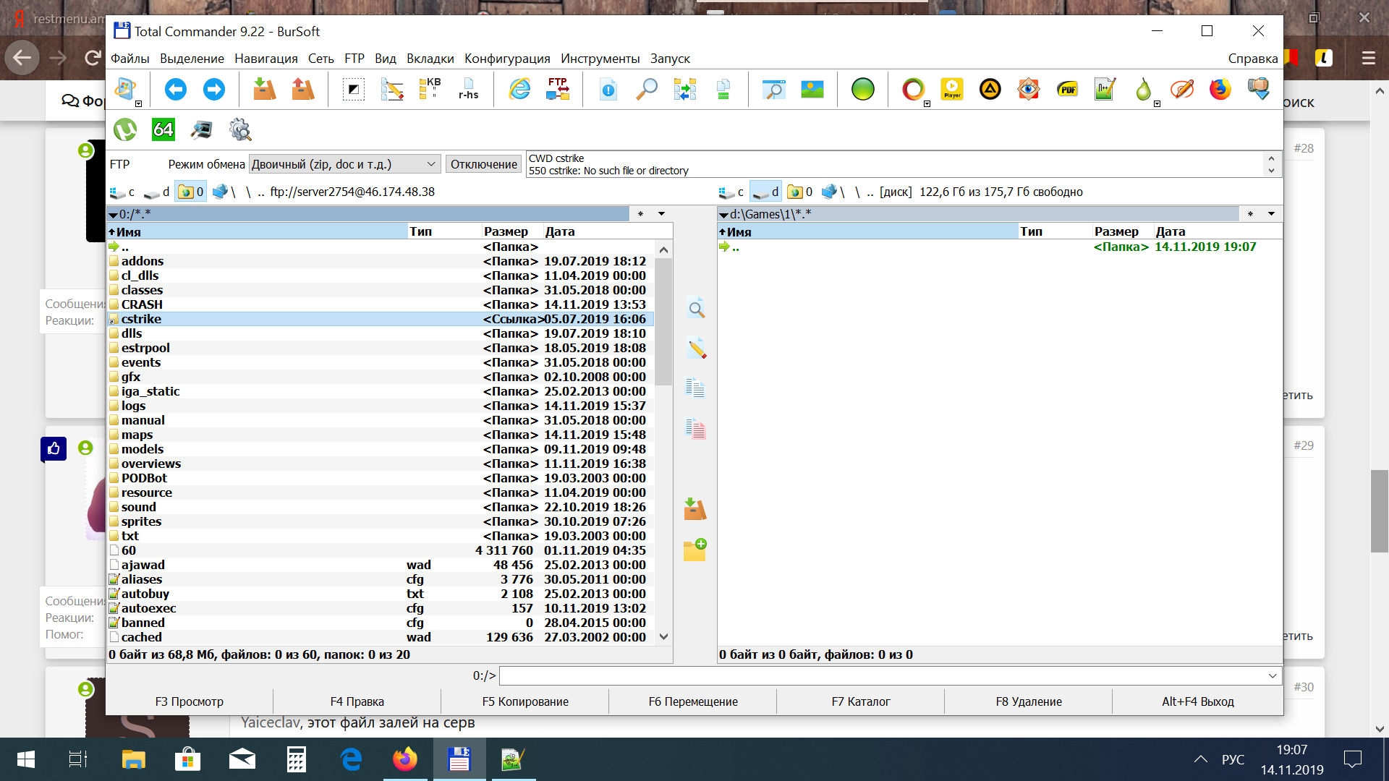
Task: Click the invert selection icon
Action: (x=354, y=90)
